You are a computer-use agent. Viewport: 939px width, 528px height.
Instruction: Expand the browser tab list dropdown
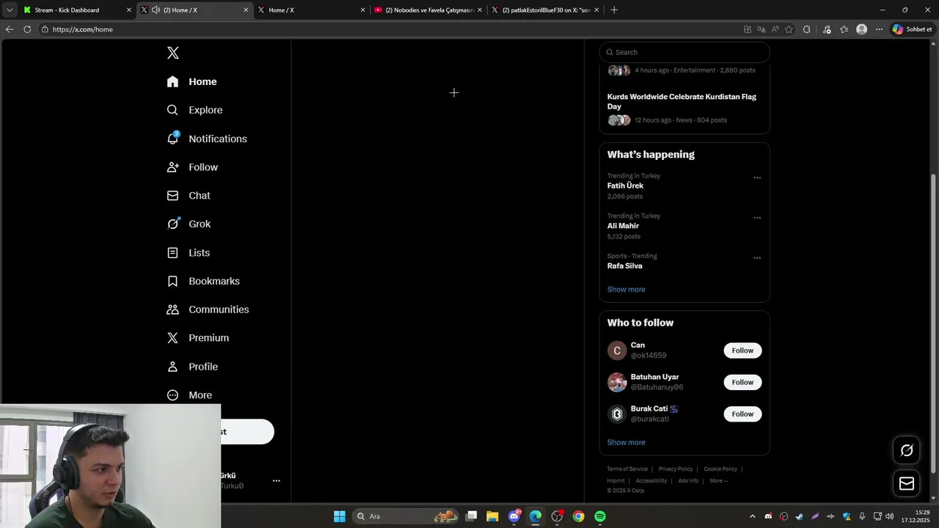[10, 10]
